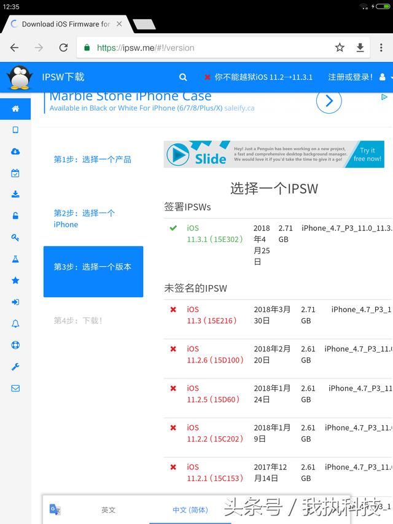The height and width of the screenshot is (524, 393).
Task: Click the red X beside iOS 11.3
Action: (173, 310)
